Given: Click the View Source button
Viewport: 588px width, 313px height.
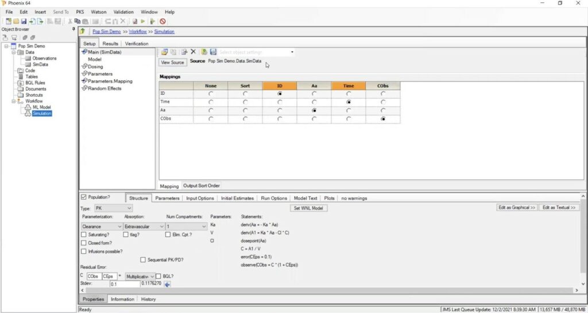Looking at the screenshot, I should tap(172, 63).
